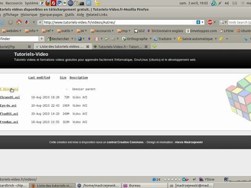Screen dimensions: 251x188
Task: Expand the URL bar history dropdown
Action: [202, 22]
